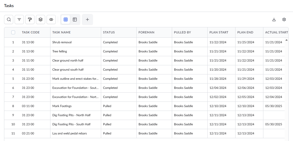Viewport: 293px width, 141px height.
Task: Click foreman Brooks Saddle in Tree felling row
Action: (x=148, y=51)
